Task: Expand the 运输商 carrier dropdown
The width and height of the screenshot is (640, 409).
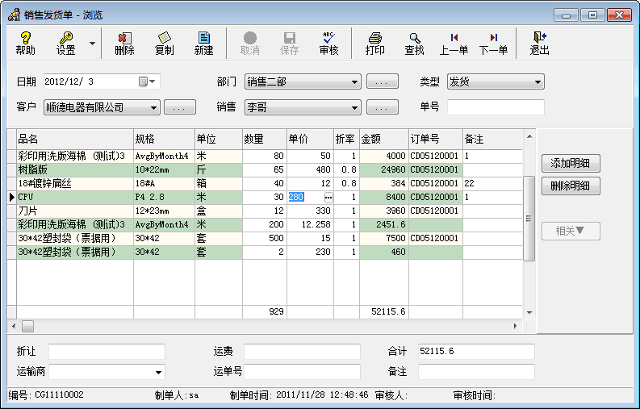Action: [158, 372]
